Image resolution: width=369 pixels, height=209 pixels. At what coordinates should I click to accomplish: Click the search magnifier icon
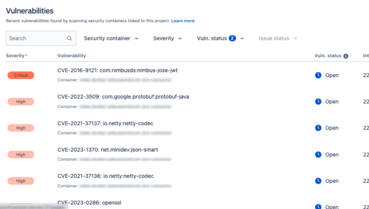70,38
